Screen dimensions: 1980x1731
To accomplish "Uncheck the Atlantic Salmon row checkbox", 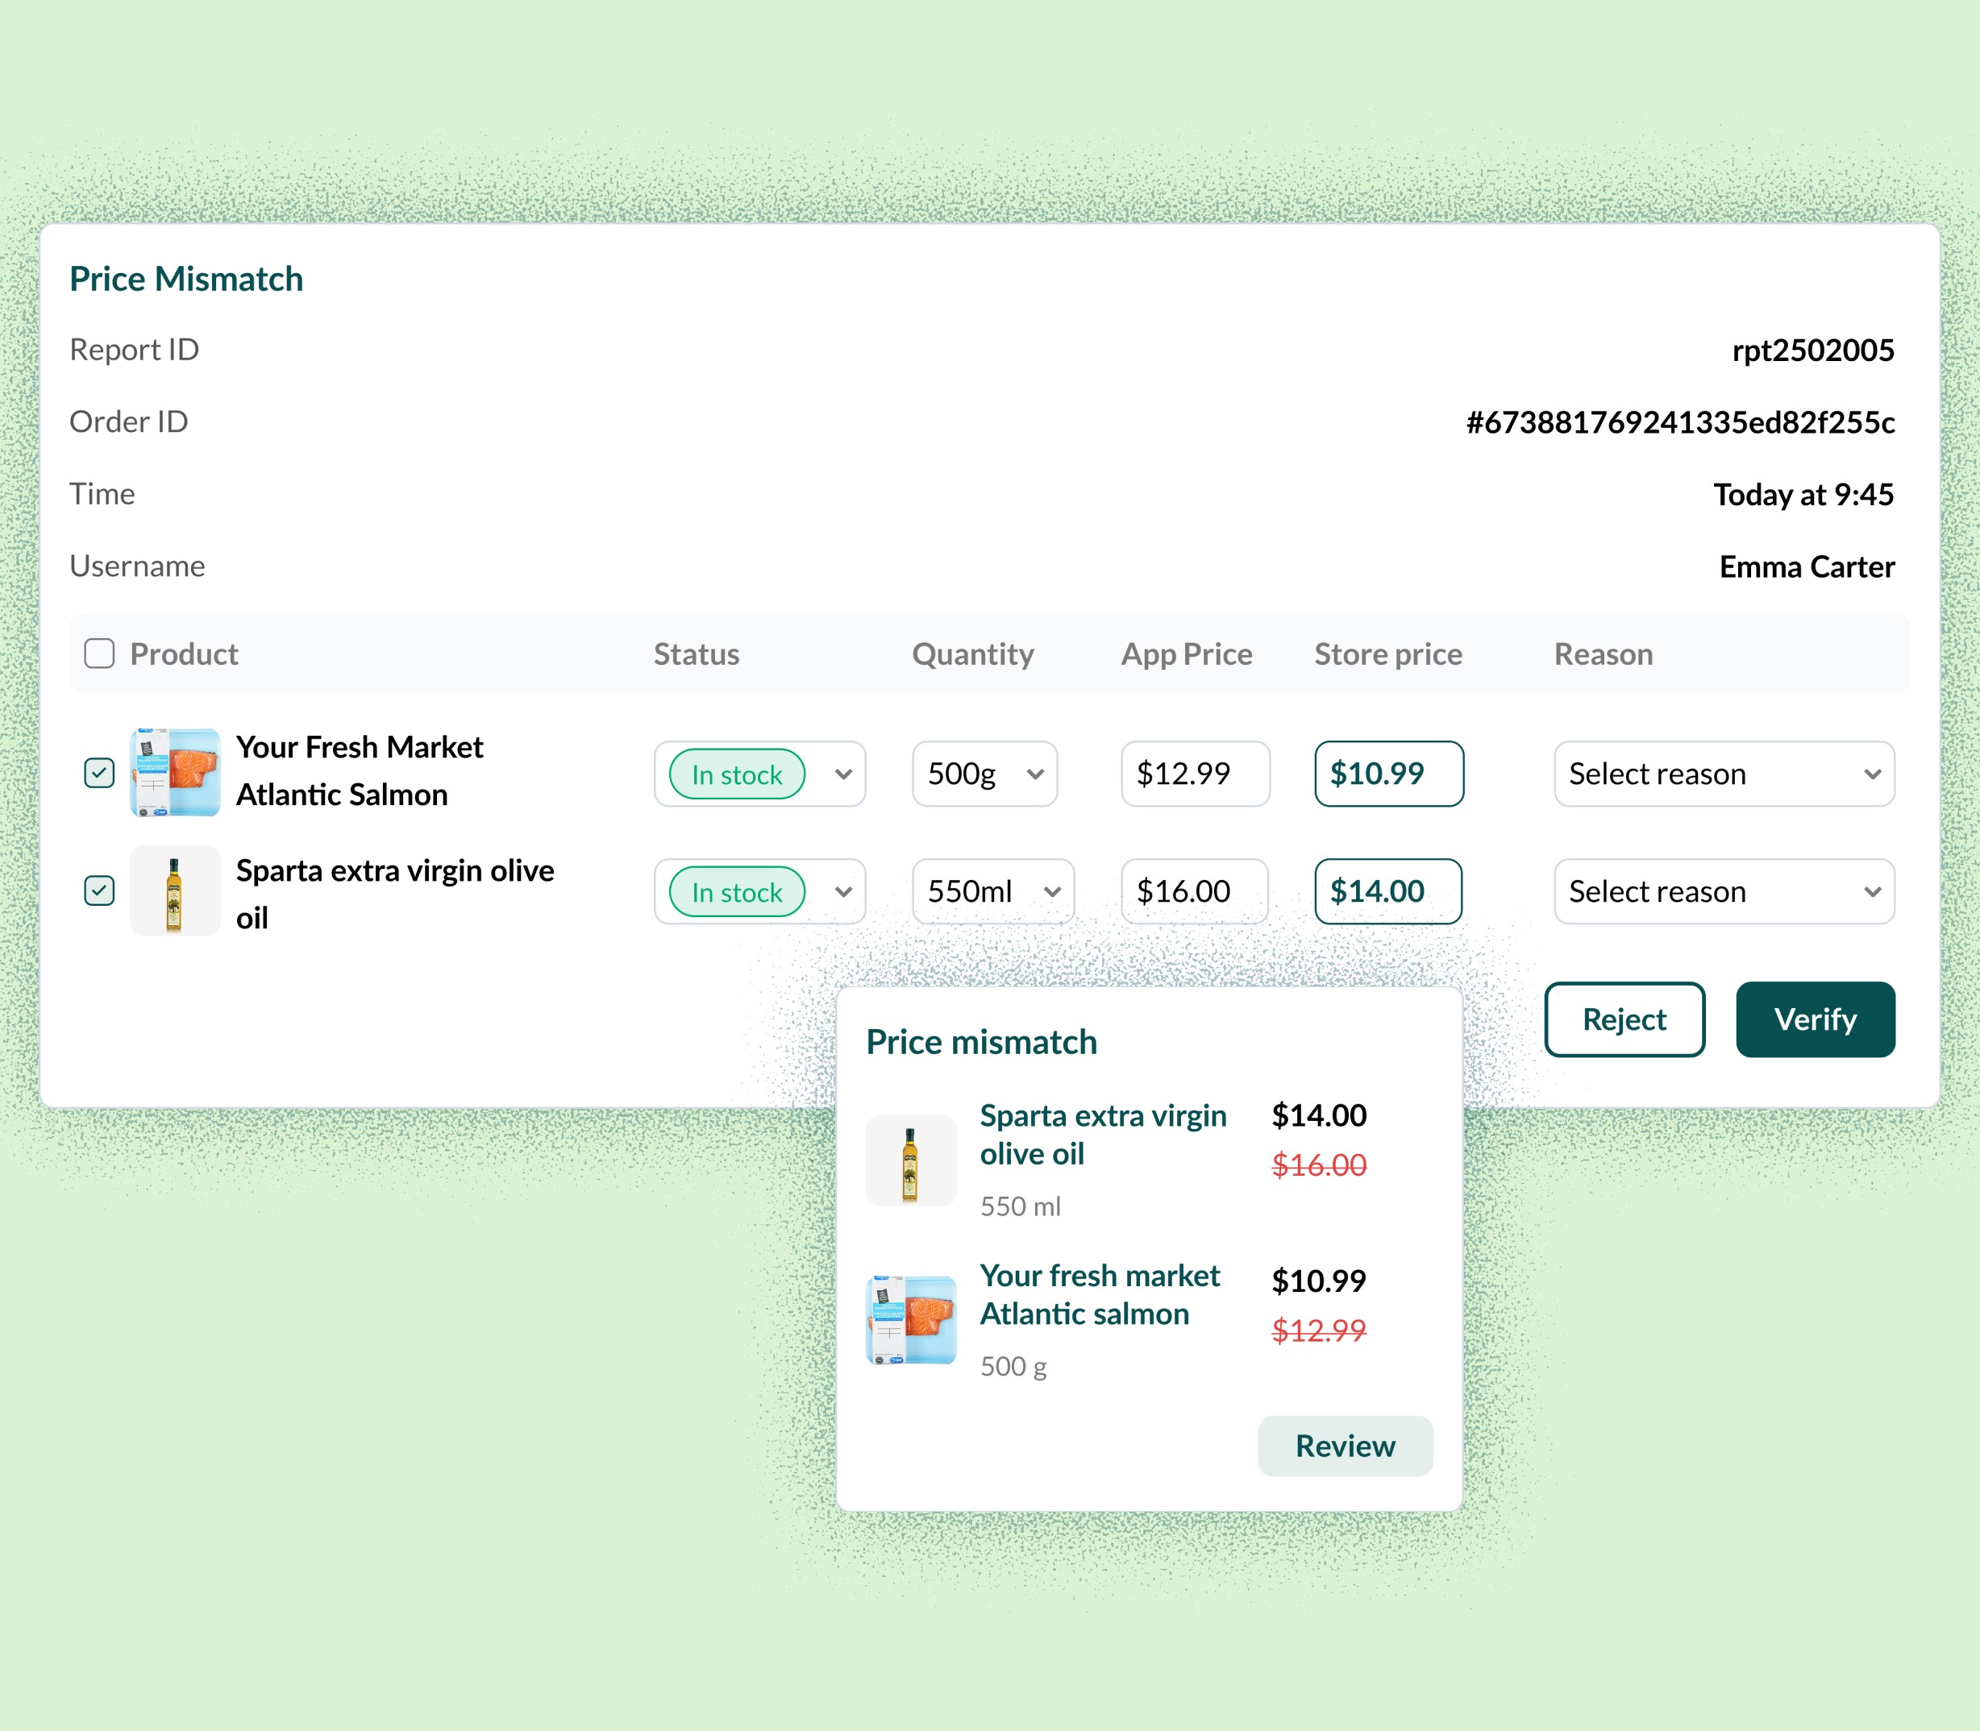I will point(99,773).
